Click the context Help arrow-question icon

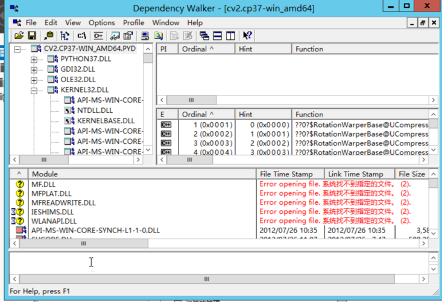247,36
